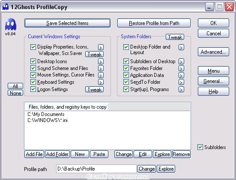
Task: Expand Desktop Folder and Layout arrow
Action: [x=181, y=47]
